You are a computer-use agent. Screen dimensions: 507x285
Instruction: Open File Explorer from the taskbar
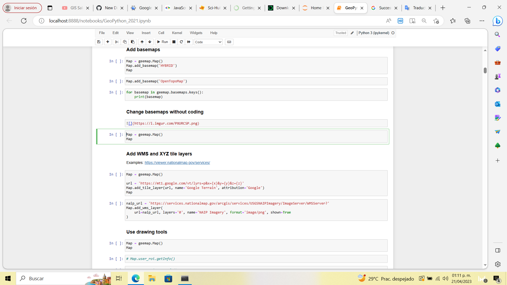click(x=152, y=278)
